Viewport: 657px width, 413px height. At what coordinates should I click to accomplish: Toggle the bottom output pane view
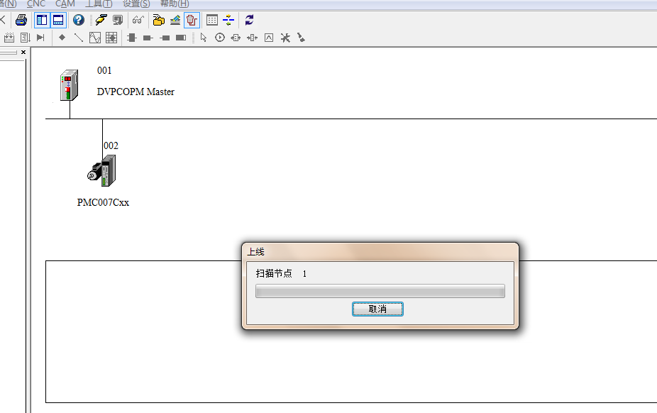(x=57, y=20)
